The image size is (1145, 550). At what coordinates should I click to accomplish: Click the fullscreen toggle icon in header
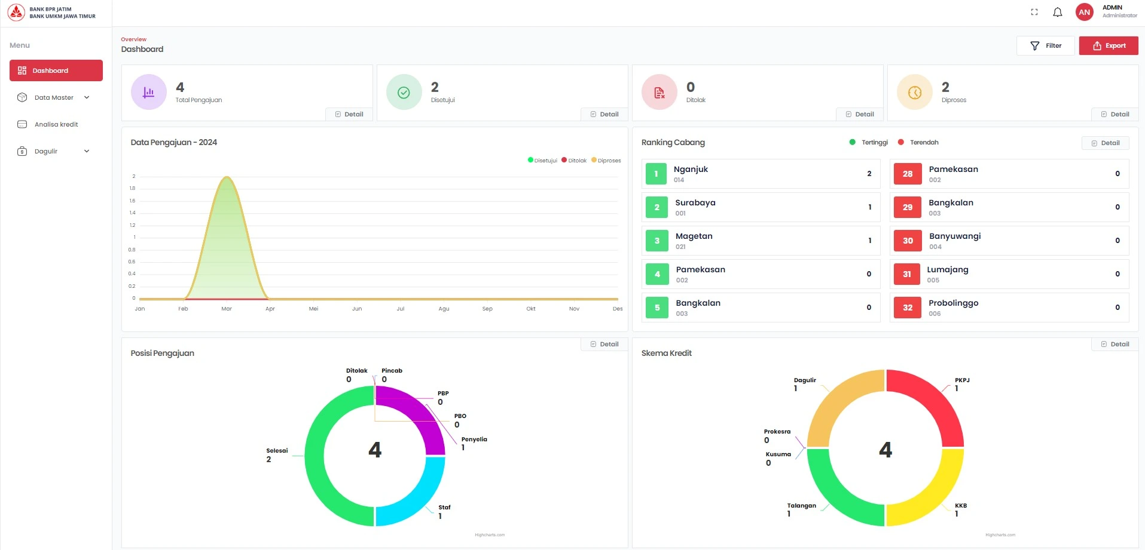tap(1034, 12)
